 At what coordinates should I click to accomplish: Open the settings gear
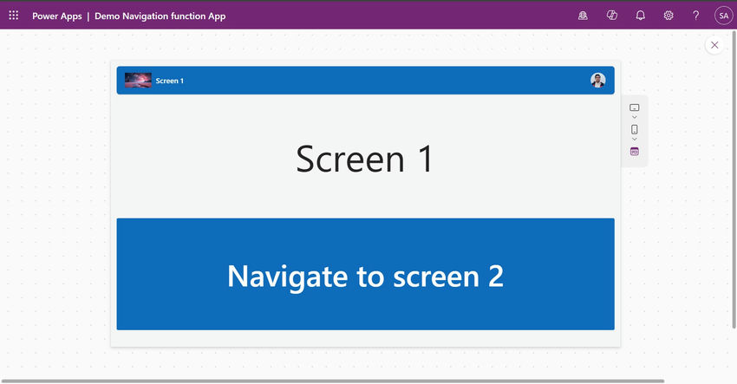[669, 16]
